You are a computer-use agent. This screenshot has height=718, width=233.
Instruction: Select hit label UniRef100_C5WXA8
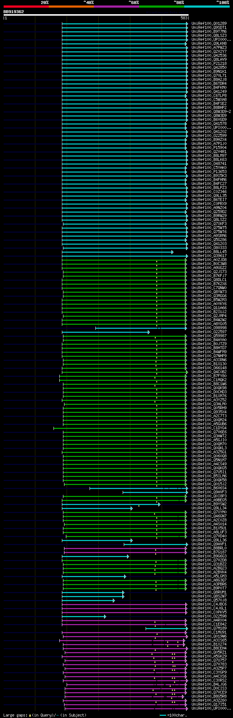point(209,99)
